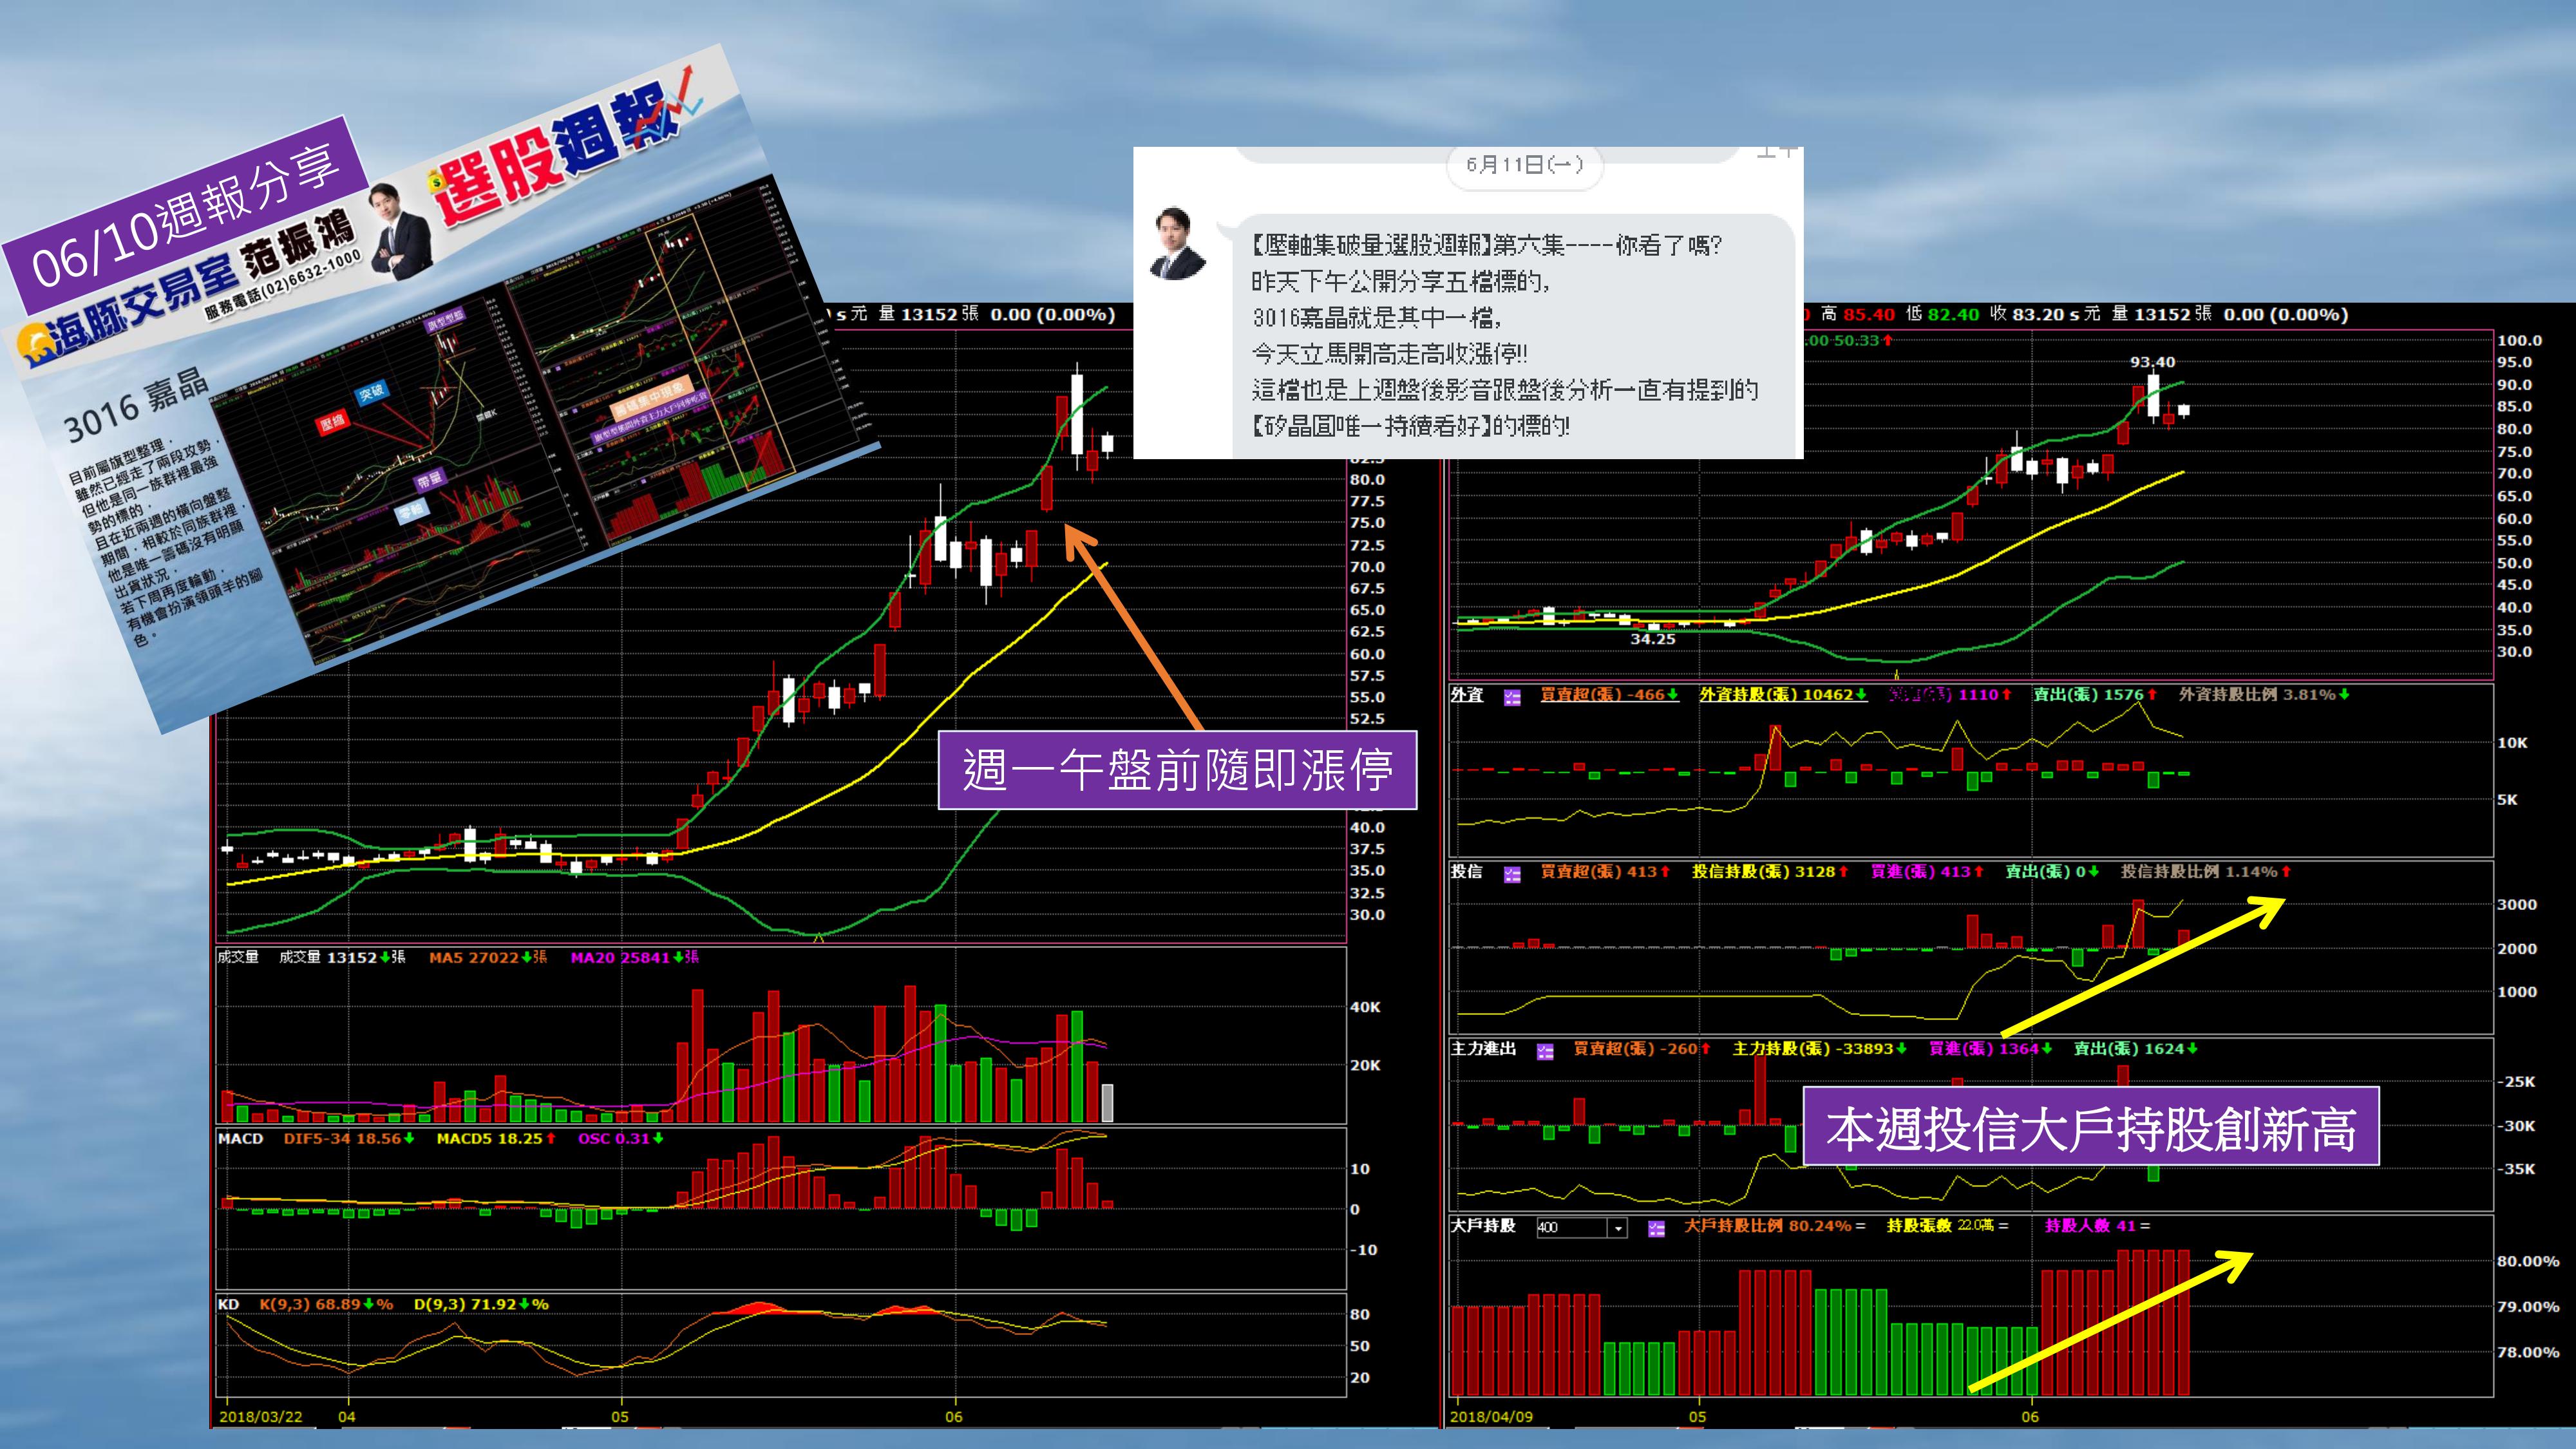This screenshot has height=1449, width=2576.
Task: Click the MACD panel title
Action: (x=241, y=1139)
